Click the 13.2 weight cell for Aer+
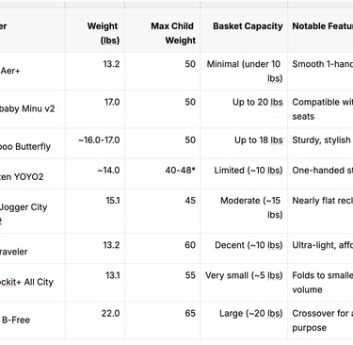 pos(95,71)
